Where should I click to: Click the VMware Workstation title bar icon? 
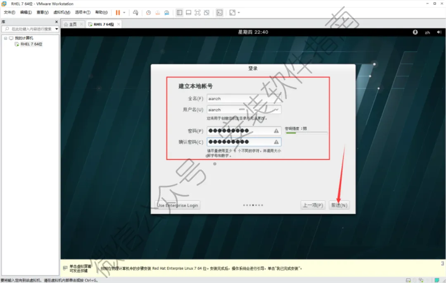tap(4, 4)
